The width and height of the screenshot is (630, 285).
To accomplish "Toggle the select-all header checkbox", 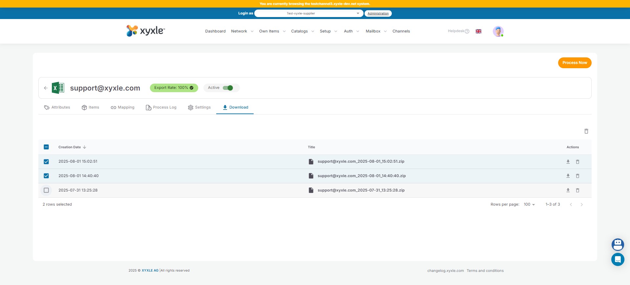I will (x=46, y=147).
